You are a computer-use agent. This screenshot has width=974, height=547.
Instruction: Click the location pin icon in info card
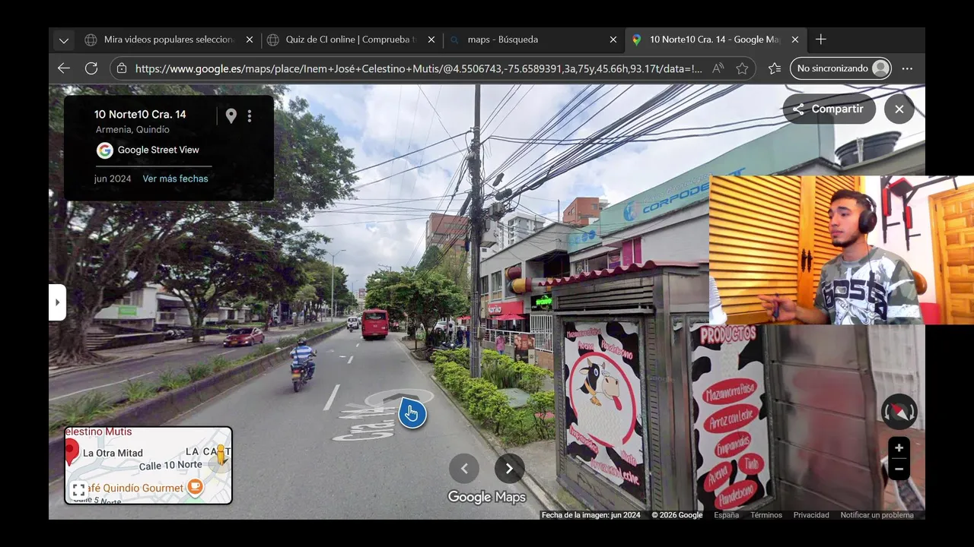231,115
